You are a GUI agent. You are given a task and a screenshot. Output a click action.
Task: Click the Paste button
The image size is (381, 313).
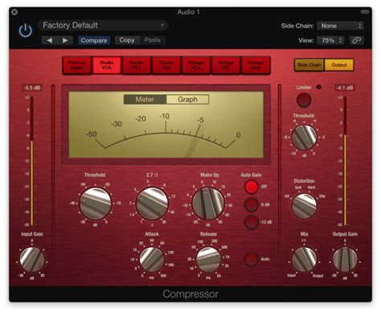coord(153,40)
